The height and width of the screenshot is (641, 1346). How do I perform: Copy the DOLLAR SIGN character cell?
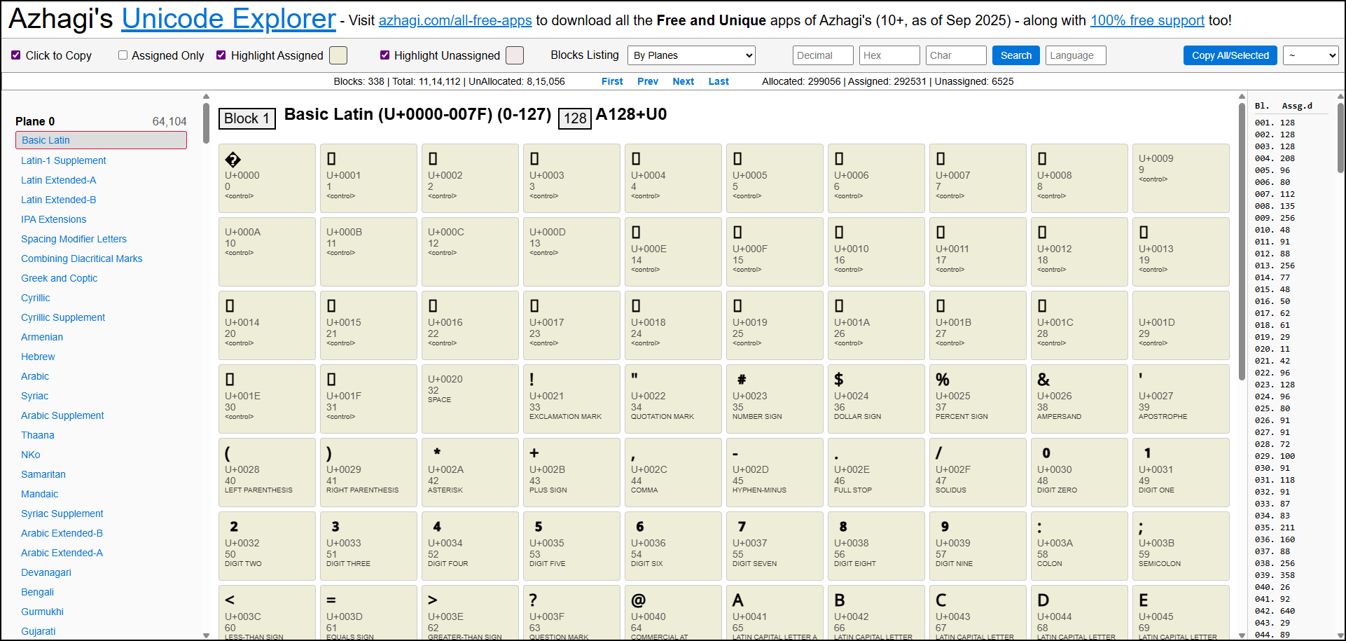[x=876, y=399]
